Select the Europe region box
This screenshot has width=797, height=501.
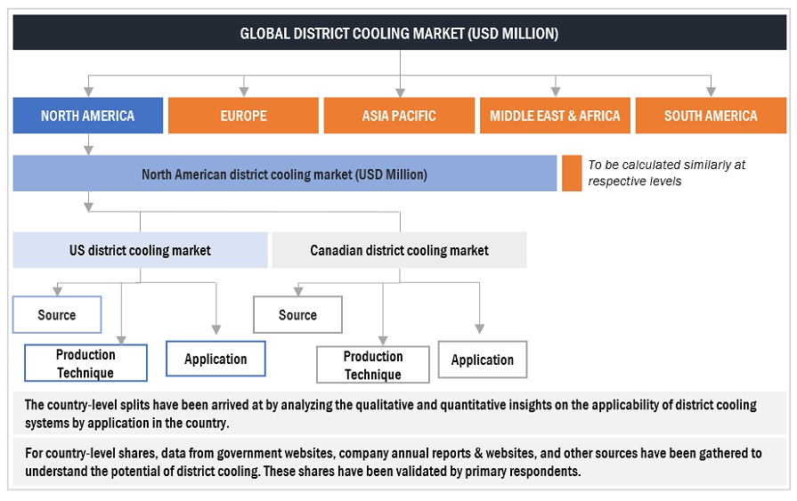click(x=243, y=116)
